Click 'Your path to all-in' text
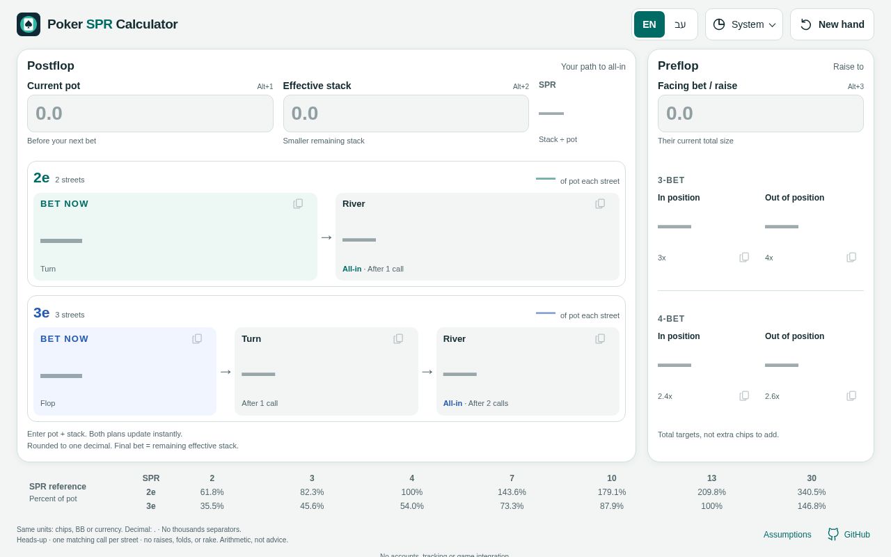The width and height of the screenshot is (891, 557). point(593,67)
